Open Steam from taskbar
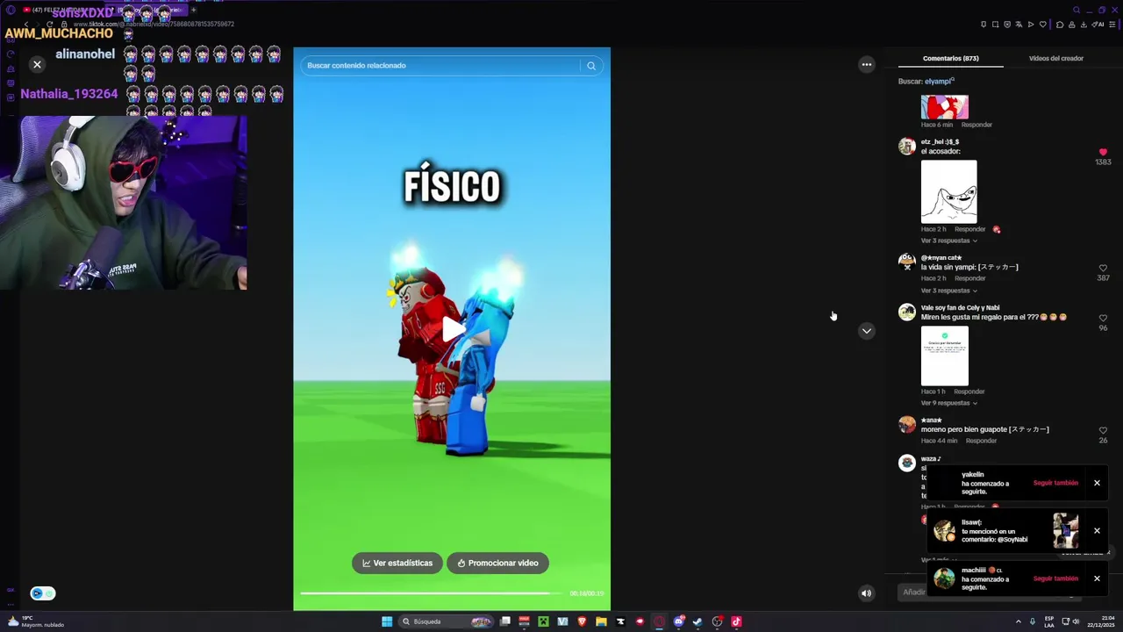The height and width of the screenshot is (632, 1123). point(697,621)
